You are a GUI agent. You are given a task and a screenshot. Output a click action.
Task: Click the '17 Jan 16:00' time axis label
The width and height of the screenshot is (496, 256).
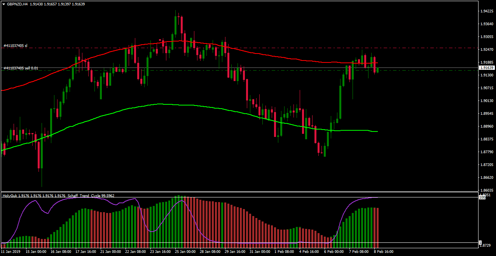pyautogui.click(x=86, y=252)
